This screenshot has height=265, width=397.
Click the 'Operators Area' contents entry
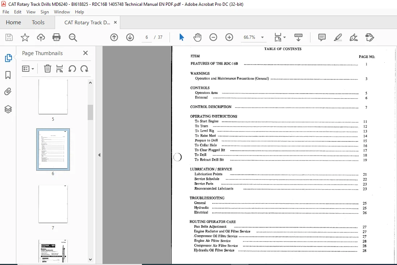206,93
